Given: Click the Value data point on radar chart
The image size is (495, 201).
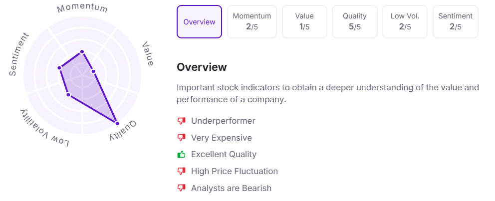Looking at the screenshot, I should click(93, 72).
